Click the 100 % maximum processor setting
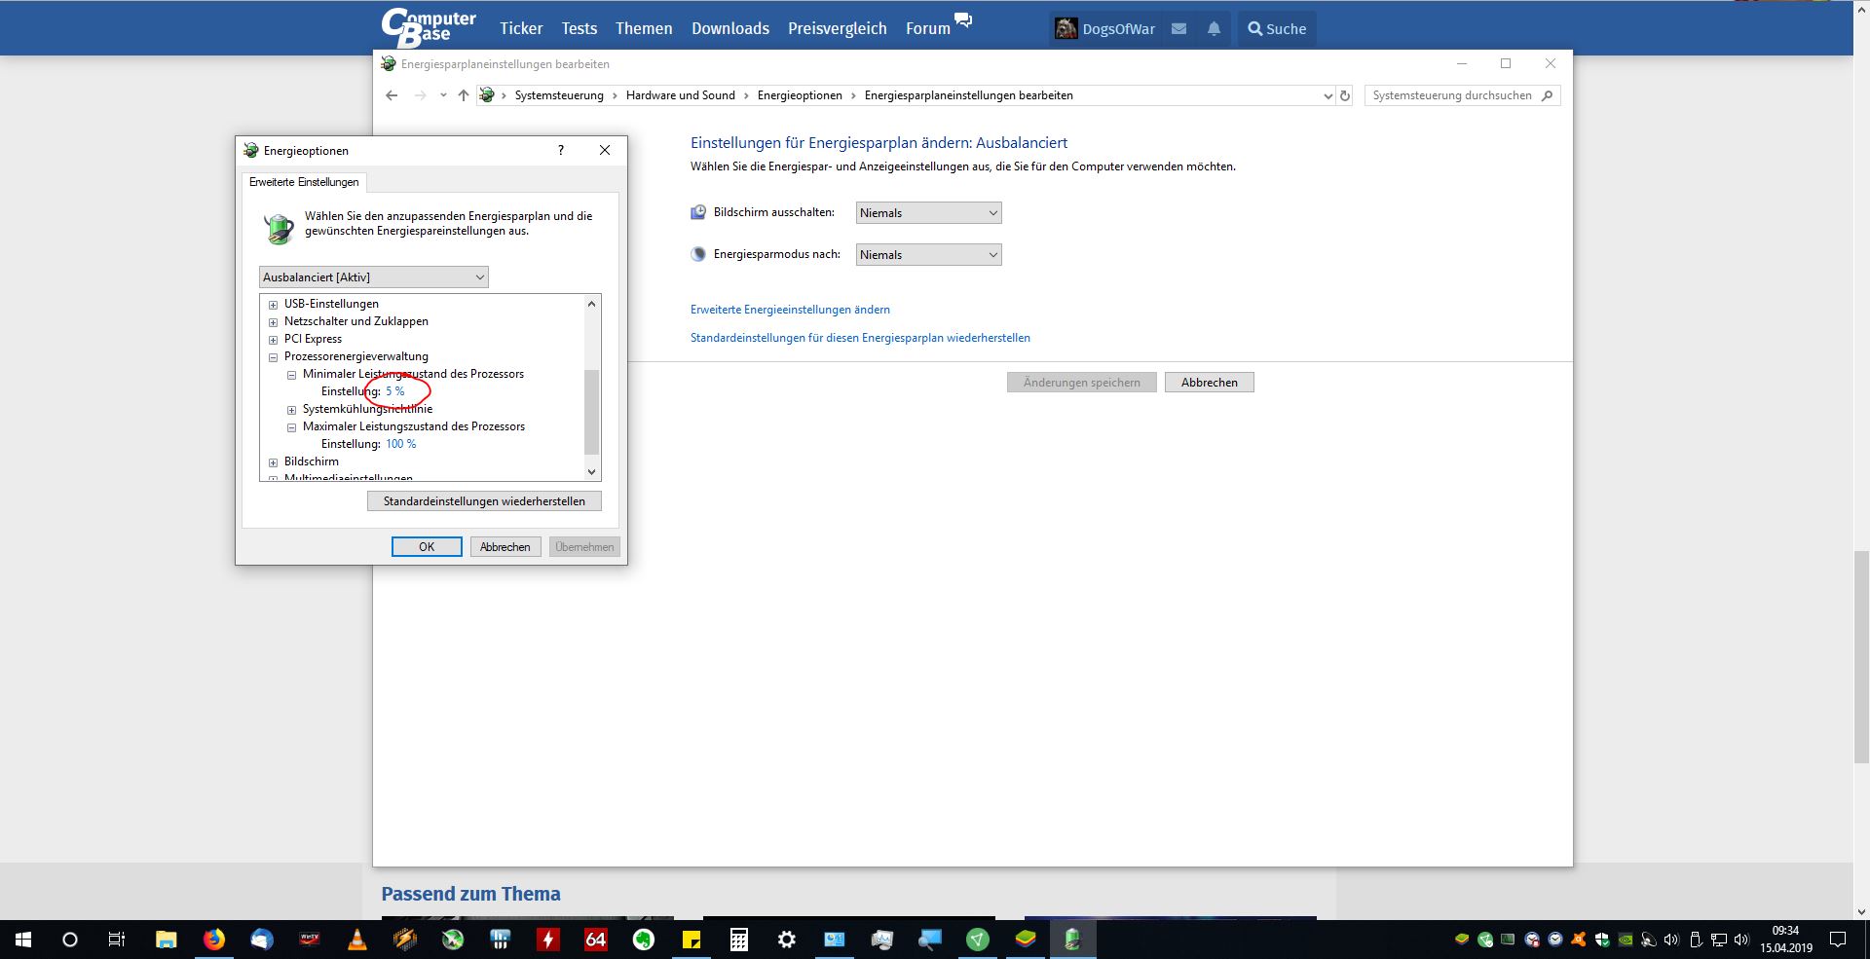The width and height of the screenshot is (1870, 959). click(401, 444)
